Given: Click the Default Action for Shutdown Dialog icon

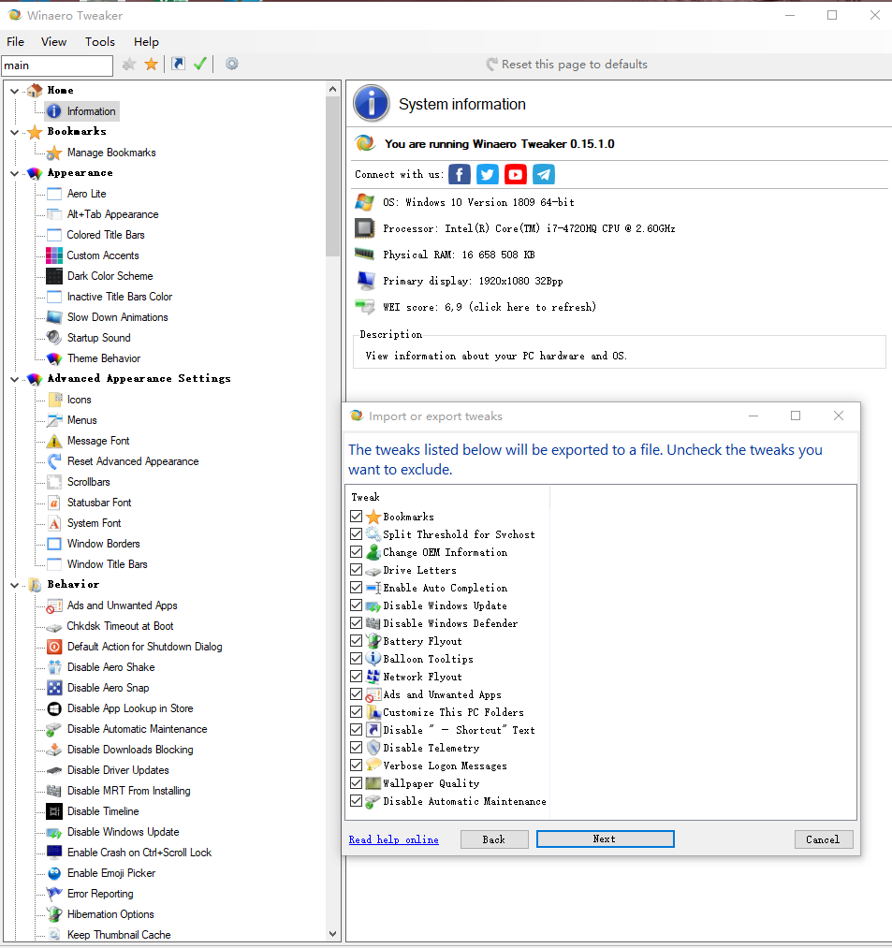Looking at the screenshot, I should pyautogui.click(x=54, y=647).
